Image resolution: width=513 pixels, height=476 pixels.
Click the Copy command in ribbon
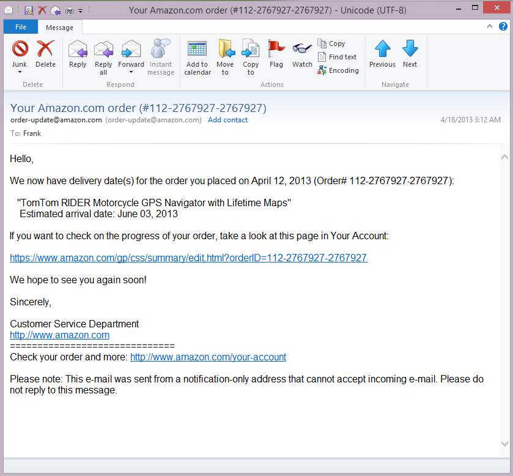(331, 43)
